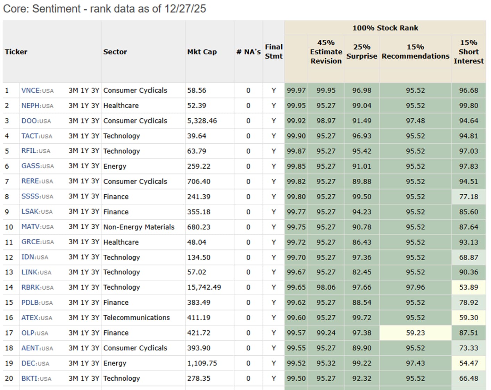Open the 3M link for SSSS
The image size is (491, 390).
click(x=73, y=197)
